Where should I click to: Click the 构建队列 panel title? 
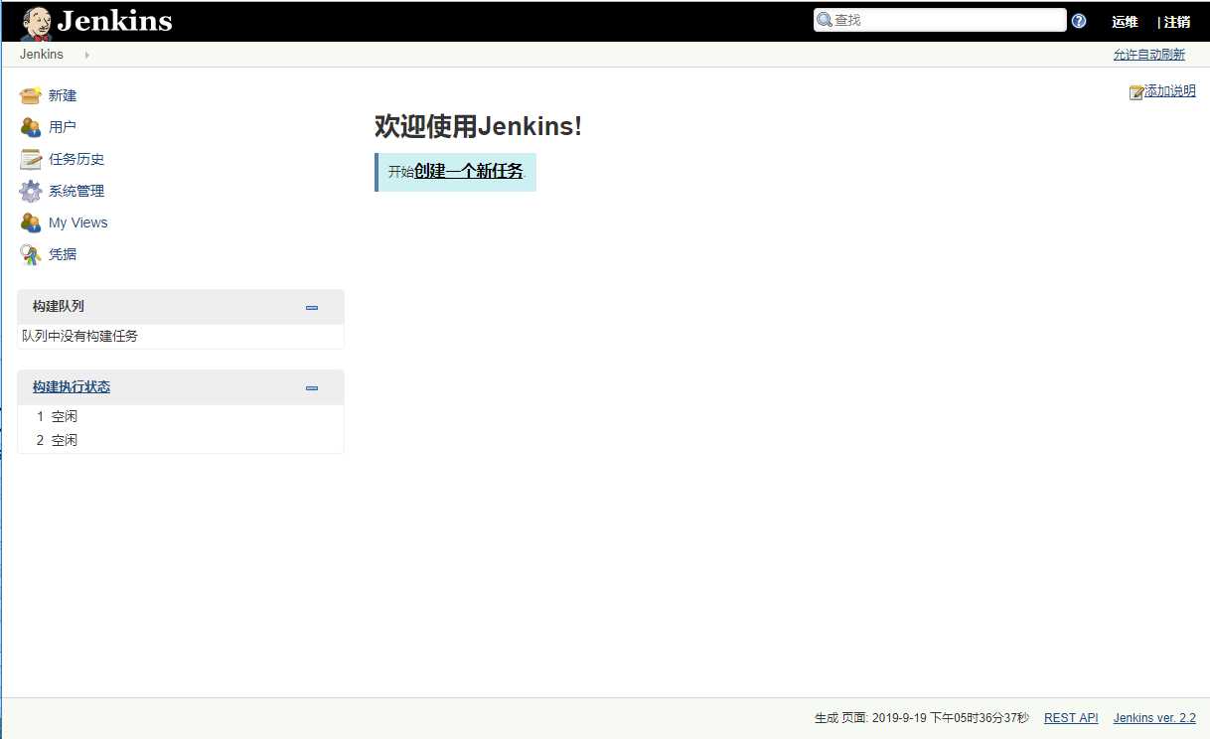point(58,307)
